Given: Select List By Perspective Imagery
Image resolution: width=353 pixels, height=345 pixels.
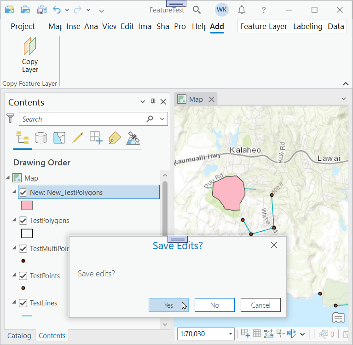Looking at the screenshot, I should pyautogui.click(x=133, y=138).
